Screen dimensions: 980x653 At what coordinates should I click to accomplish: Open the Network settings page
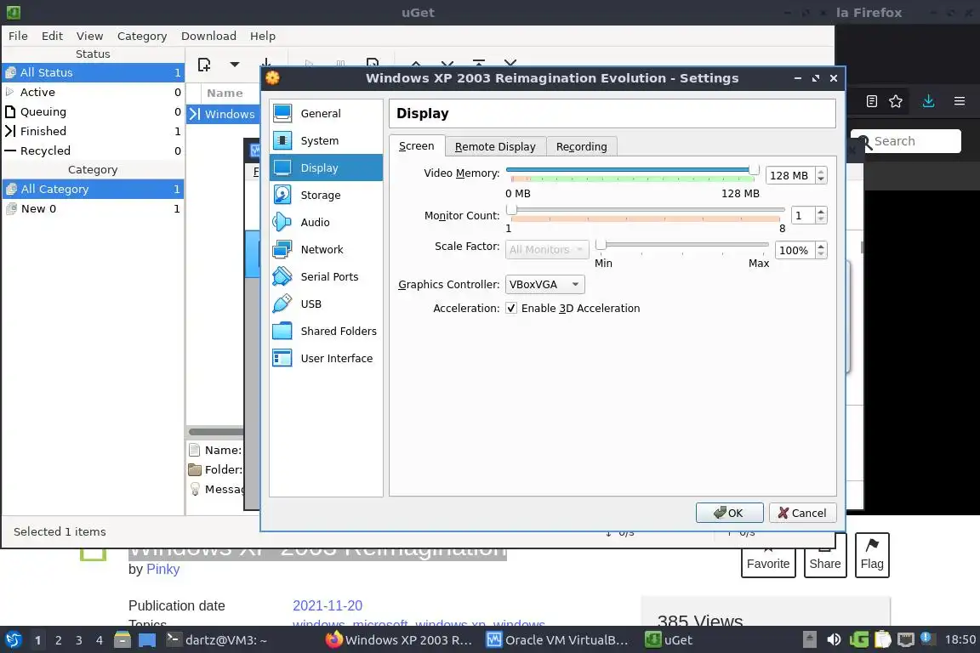coord(326,249)
